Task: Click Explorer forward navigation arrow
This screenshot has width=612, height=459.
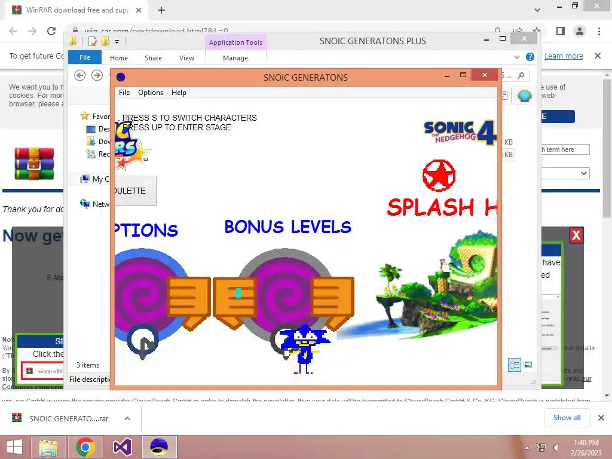Action: click(97, 75)
